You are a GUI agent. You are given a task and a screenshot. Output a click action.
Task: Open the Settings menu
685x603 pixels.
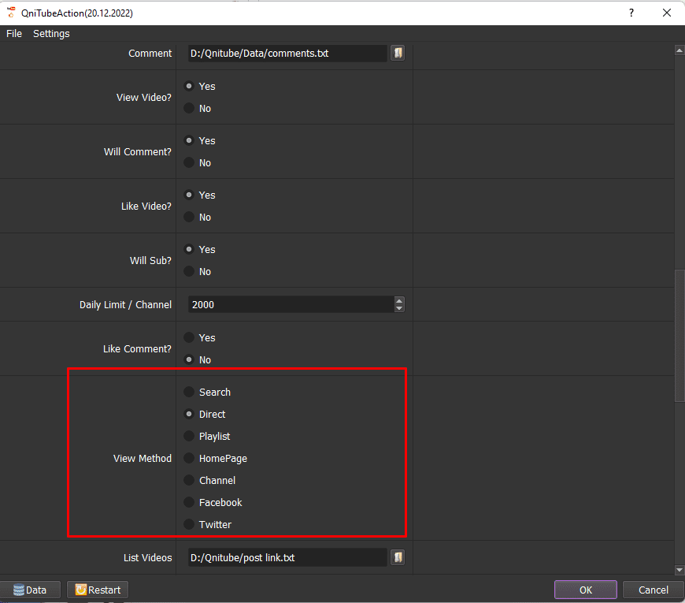[x=51, y=34]
